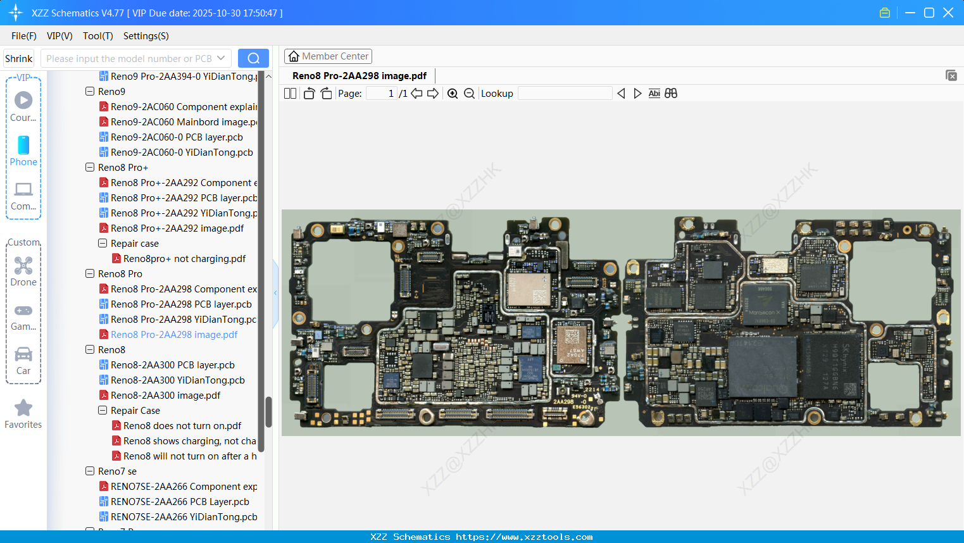Collapse the Reno7 se tree node
Image resolution: width=964 pixels, height=543 pixels.
90,471
